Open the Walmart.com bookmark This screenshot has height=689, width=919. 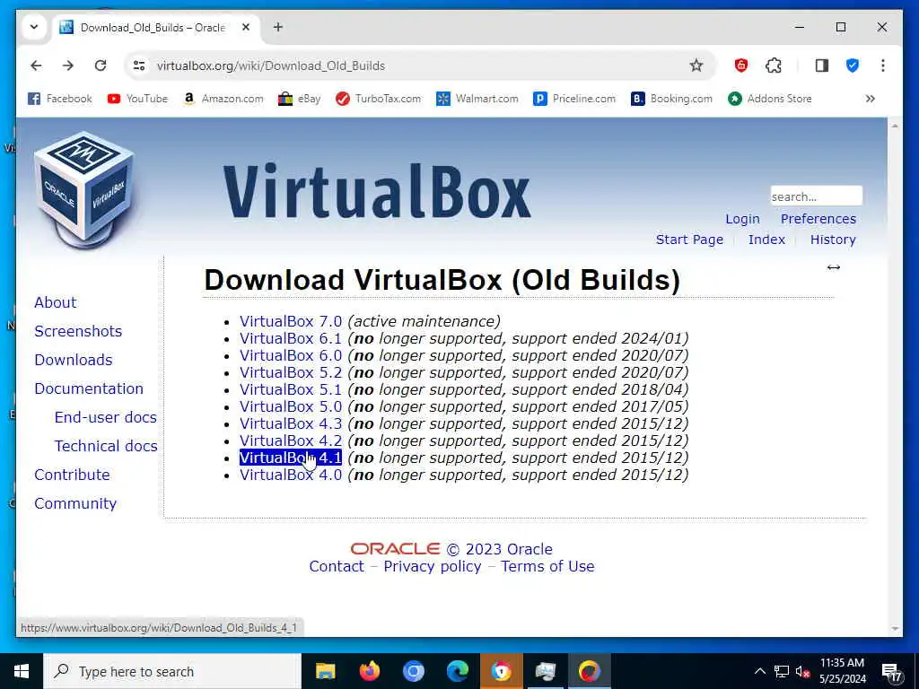[477, 99]
